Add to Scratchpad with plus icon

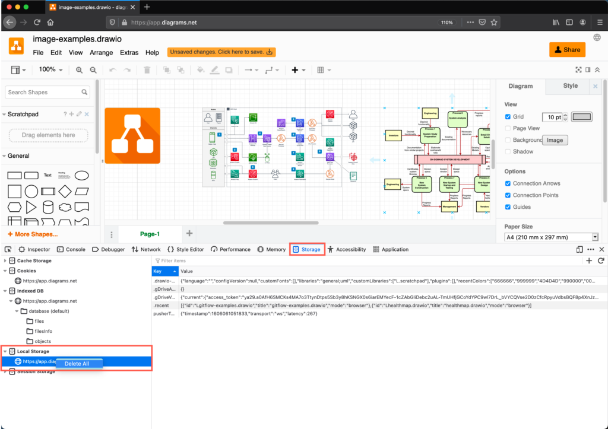point(71,114)
